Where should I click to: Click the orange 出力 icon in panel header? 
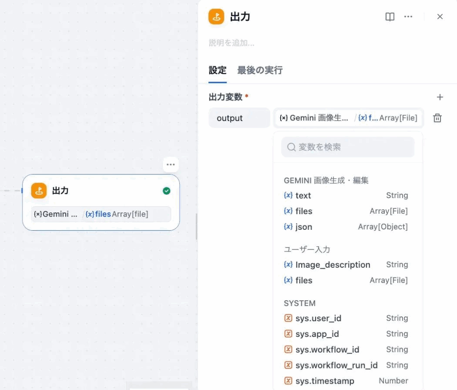pyautogui.click(x=216, y=17)
